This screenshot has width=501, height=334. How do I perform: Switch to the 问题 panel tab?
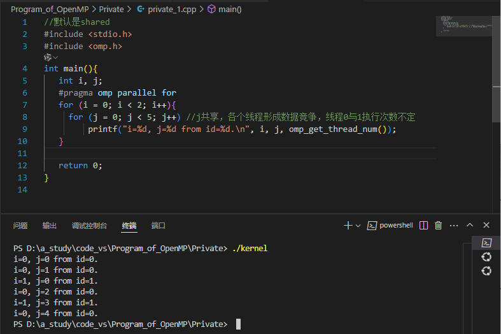(20, 226)
